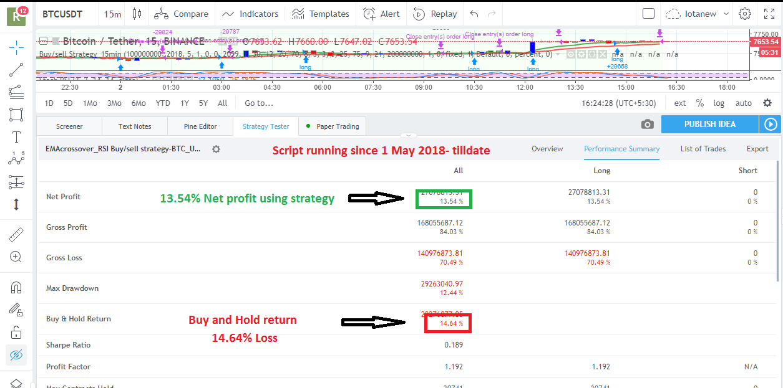Open chart settings gear in top toolbar
783x388 pixels.
click(x=744, y=14)
